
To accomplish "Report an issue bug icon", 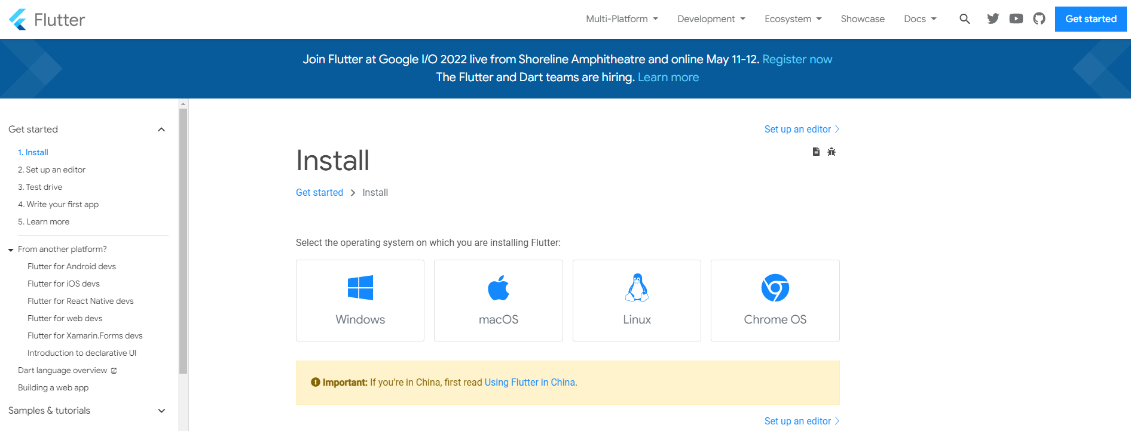I will tap(832, 152).
